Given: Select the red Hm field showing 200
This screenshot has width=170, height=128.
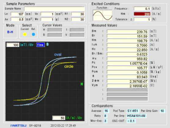Looking at the screenshot, I should coord(142,14).
